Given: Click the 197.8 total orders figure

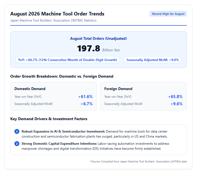Looking at the screenshot, I should [x=89, y=48].
